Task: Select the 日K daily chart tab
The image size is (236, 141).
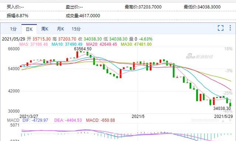Action: tap(29, 29)
